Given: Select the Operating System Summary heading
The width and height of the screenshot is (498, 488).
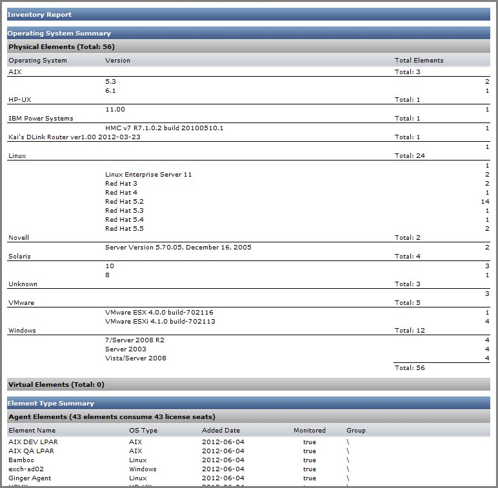Looking at the screenshot, I should (249, 33).
